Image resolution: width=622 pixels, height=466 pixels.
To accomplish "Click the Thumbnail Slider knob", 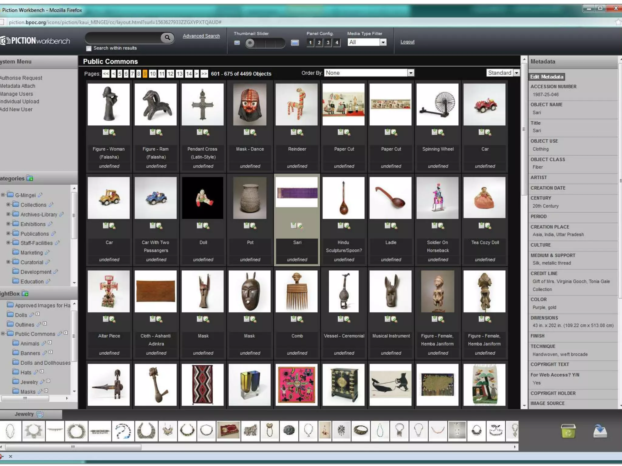I will (250, 43).
